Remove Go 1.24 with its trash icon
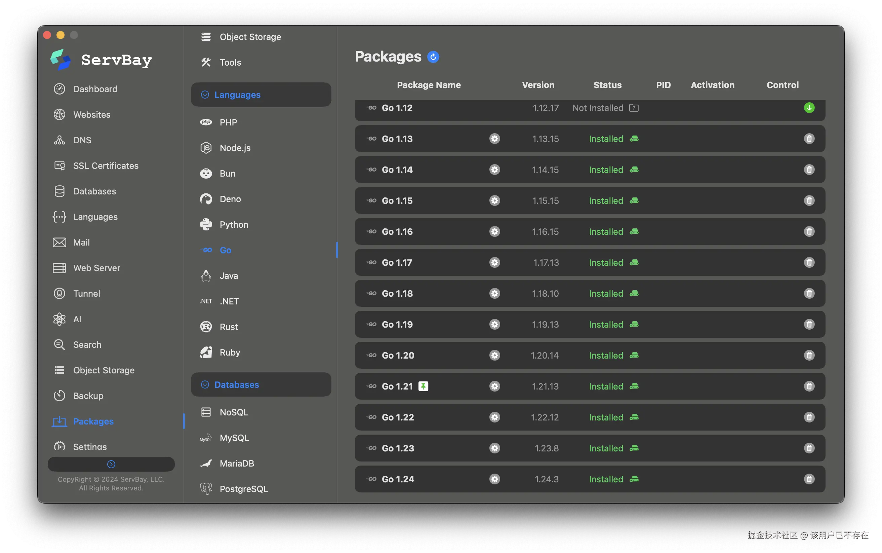Screen dimensions: 882x553 (x=809, y=479)
